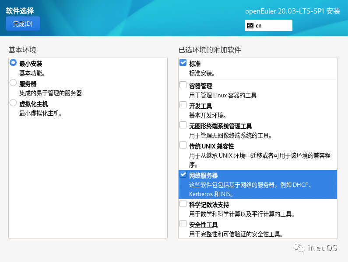The height and width of the screenshot is (262, 348).
Task: Enable the 开发工具 checkbox
Action: pyautogui.click(x=183, y=105)
